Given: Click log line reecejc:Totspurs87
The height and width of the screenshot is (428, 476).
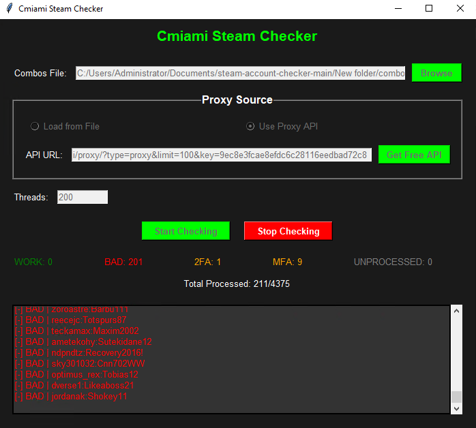Looking at the screenshot, I should 70,320.
